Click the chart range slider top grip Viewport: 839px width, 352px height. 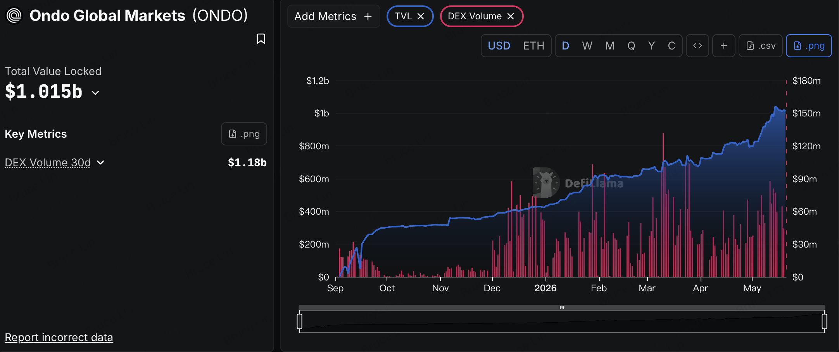pyautogui.click(x=562, y=308)
